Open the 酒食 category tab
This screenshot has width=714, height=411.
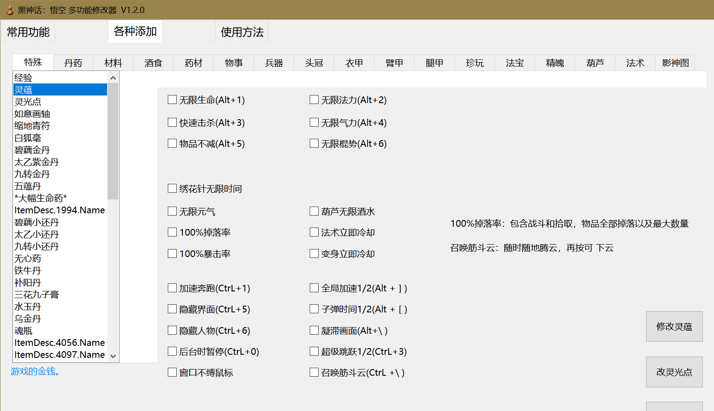click(154, 63)
